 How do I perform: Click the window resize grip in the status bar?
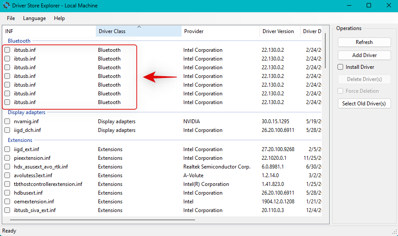tap(395, 232)
